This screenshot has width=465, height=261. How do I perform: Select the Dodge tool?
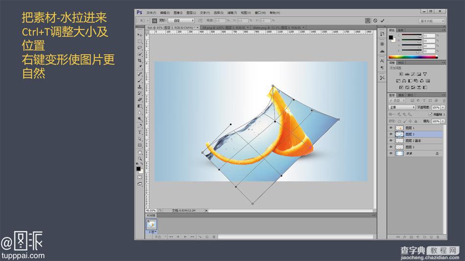[x=139, y=119]
